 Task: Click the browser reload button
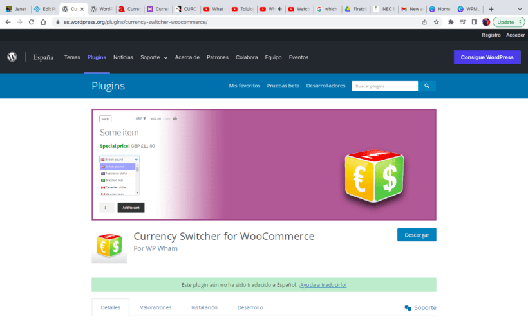pos(30,22)
